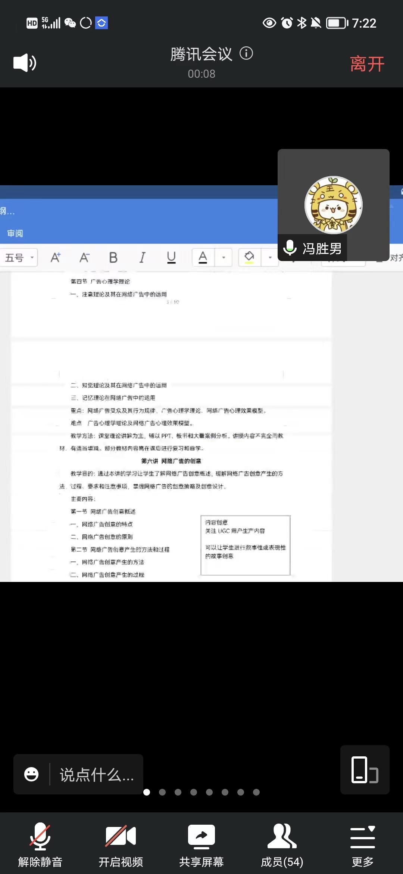The image size is (403, 874).
Task: Leave the meeting via 离开
Action: 367,64
